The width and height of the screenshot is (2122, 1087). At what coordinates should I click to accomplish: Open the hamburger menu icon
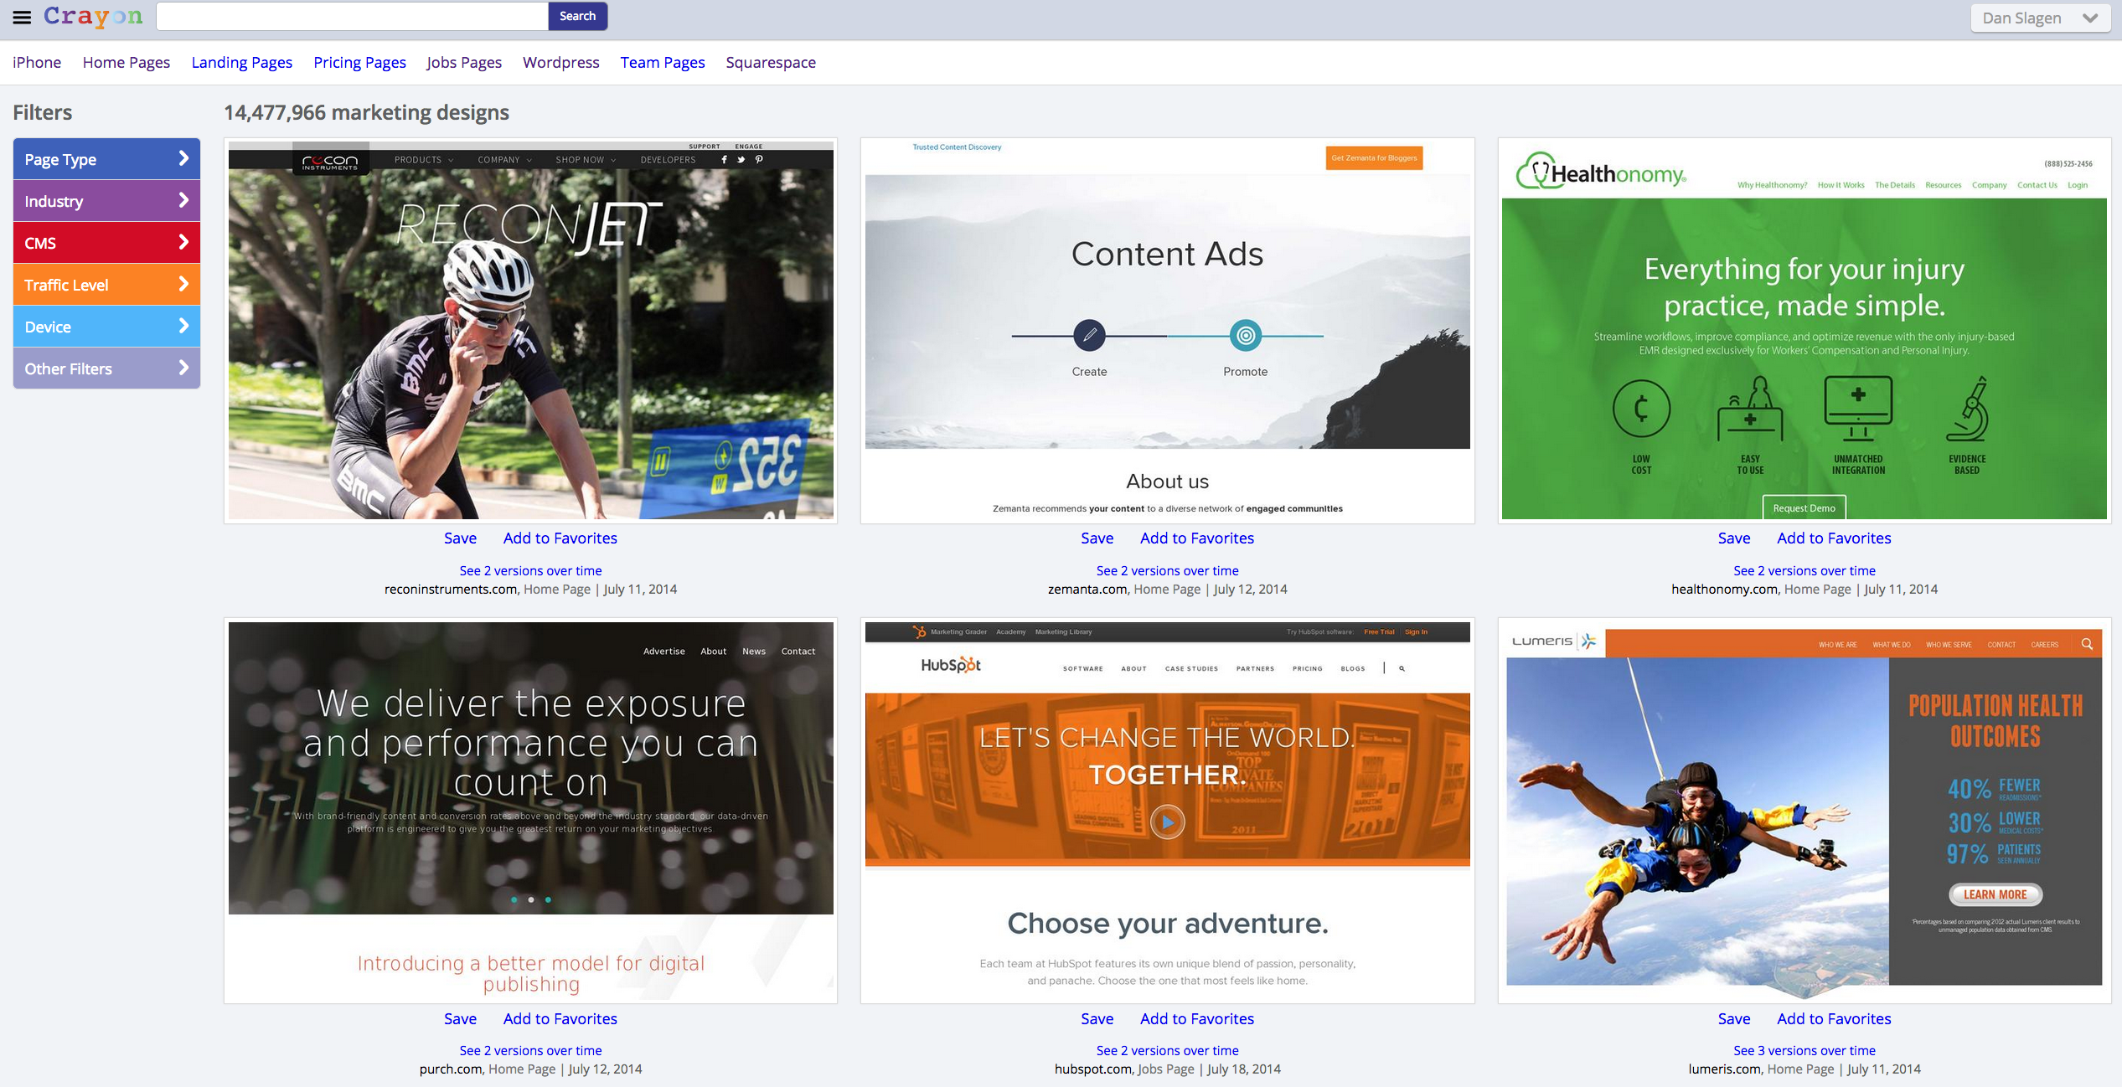coord(22,17)
